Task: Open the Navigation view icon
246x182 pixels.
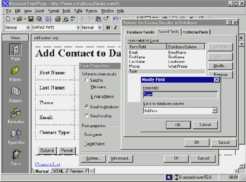Action: (x=15, y=113)
